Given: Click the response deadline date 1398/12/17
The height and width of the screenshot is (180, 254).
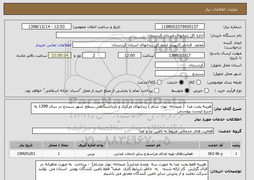Looking at the screenshot, I should [x=180, y=55].
